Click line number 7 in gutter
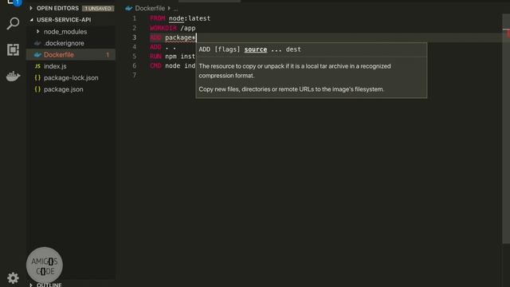The image size is (510, 287). click(135, 75)
